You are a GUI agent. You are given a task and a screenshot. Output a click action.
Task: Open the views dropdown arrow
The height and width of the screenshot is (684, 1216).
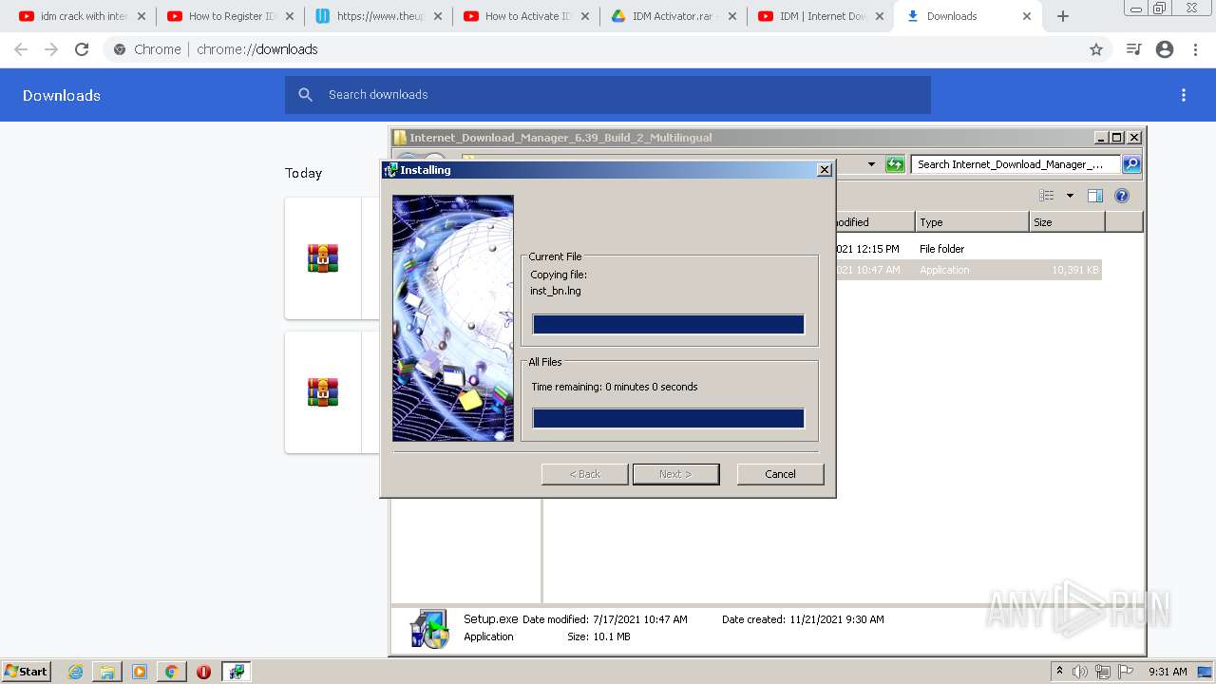1070,196
